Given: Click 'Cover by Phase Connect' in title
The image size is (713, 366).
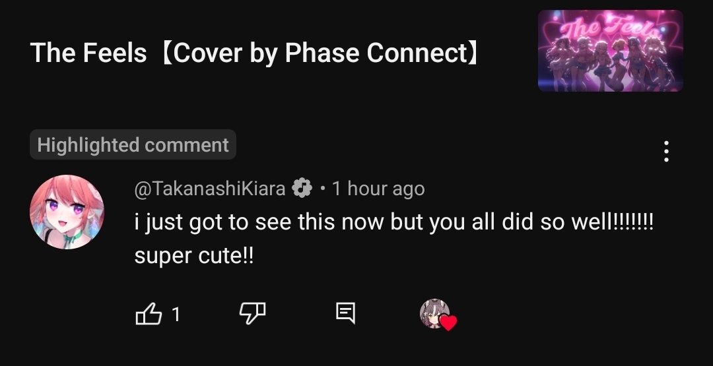Looking at the screenshot, I should coord(320,53).
